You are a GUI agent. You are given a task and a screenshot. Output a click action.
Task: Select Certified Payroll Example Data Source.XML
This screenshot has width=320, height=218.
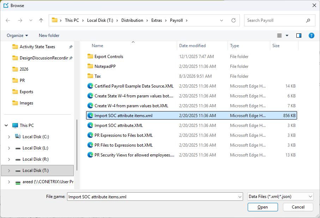click(134, 86)
